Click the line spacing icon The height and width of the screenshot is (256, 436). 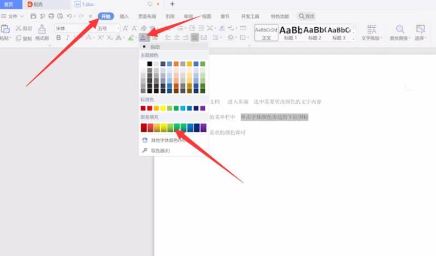(215, 38)
